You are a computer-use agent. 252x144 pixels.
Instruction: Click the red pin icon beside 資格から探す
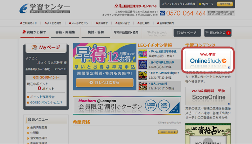click(24, 32)
